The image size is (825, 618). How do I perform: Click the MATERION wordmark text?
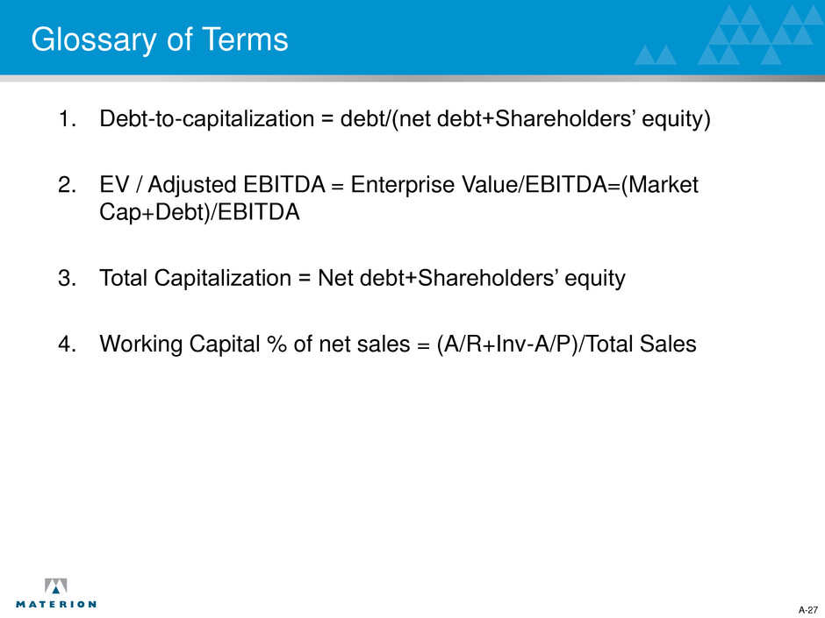tap(56, 604)
